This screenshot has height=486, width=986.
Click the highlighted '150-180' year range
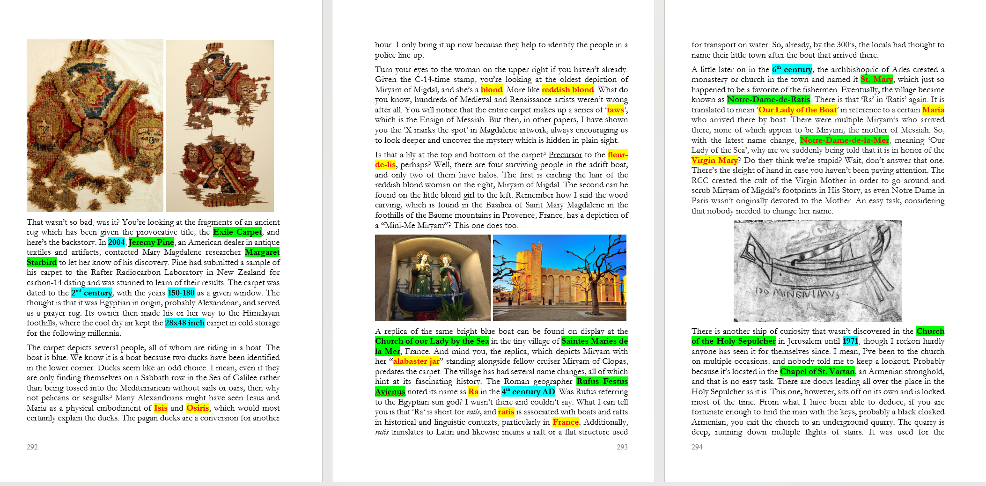click(181, 293)
